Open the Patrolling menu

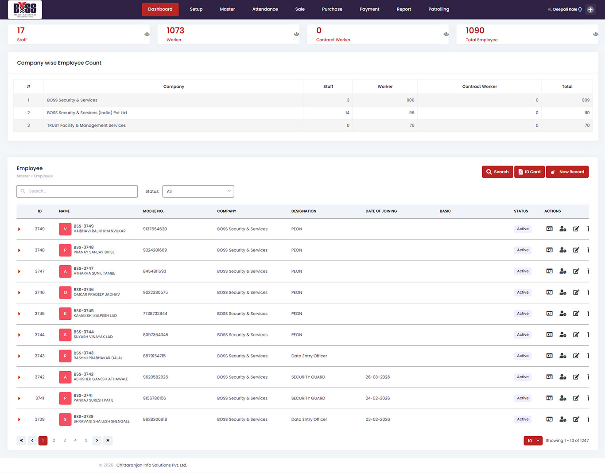coord(438,9)
